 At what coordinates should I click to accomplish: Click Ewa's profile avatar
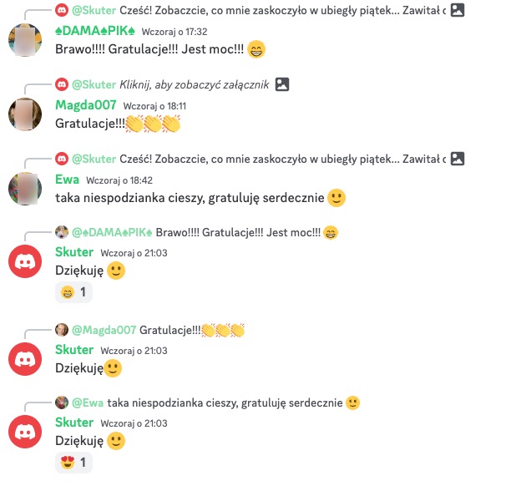[25, 189]
